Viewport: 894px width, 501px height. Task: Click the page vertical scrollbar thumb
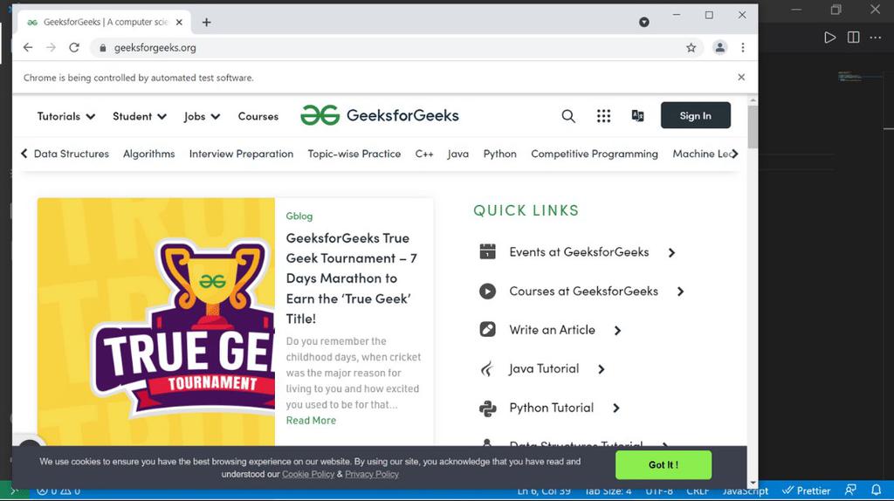click(x=753, y=127)
